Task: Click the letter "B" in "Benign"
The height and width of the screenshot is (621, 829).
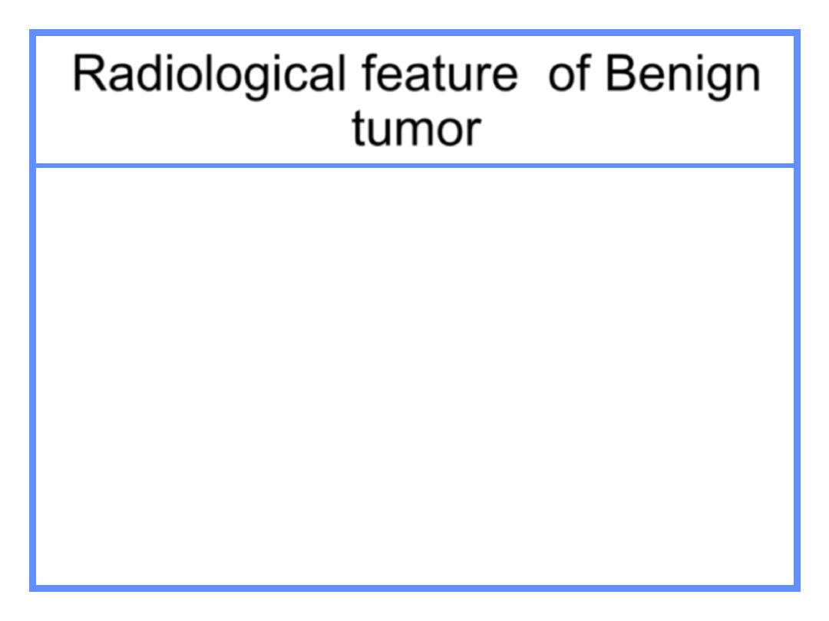Action: (619, 73)
